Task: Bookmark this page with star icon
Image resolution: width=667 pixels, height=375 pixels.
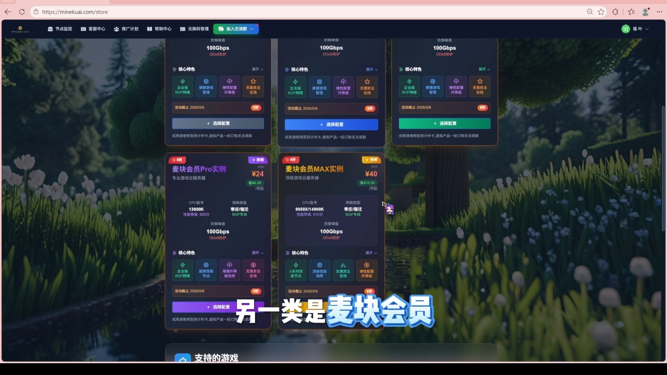Action: tap(601, 12)
